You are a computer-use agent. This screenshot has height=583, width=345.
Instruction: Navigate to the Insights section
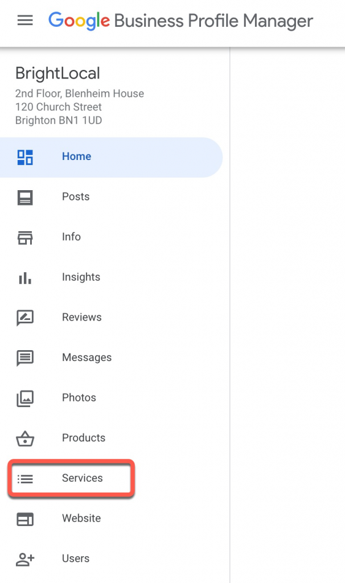click(81, 277)
